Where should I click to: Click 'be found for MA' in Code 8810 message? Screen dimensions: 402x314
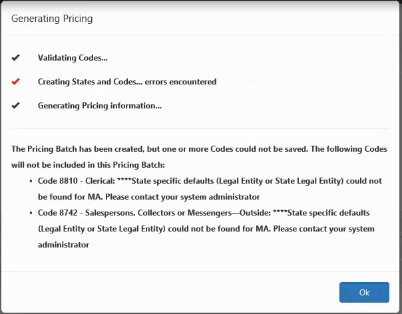click(69, 197)
